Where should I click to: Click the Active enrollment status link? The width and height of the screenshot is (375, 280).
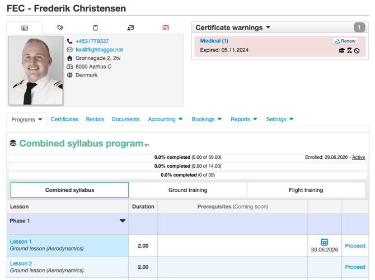358,157
